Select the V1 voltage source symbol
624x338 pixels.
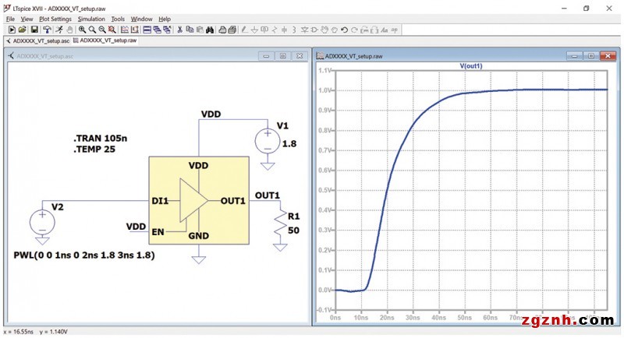coord(268,141)
